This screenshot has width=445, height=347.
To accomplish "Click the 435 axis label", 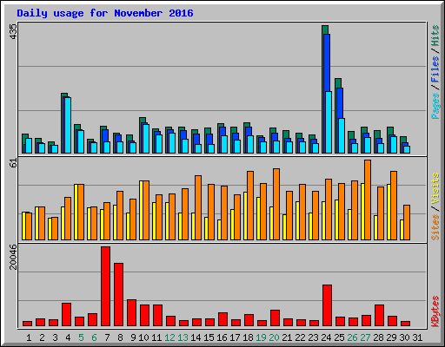I will click(x=13, y=32).
